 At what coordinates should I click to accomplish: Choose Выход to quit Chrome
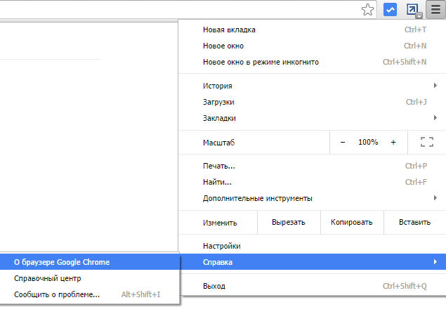click(312, 286)
